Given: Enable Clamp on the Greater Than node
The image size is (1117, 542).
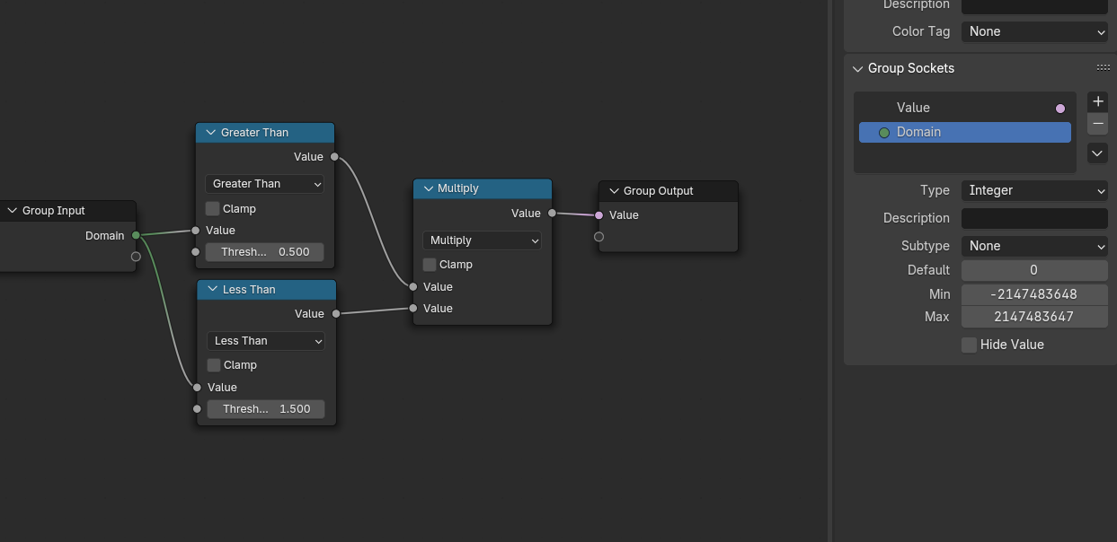Looking at the screenshot, I should pyautogui.click(x=213, y=209).
